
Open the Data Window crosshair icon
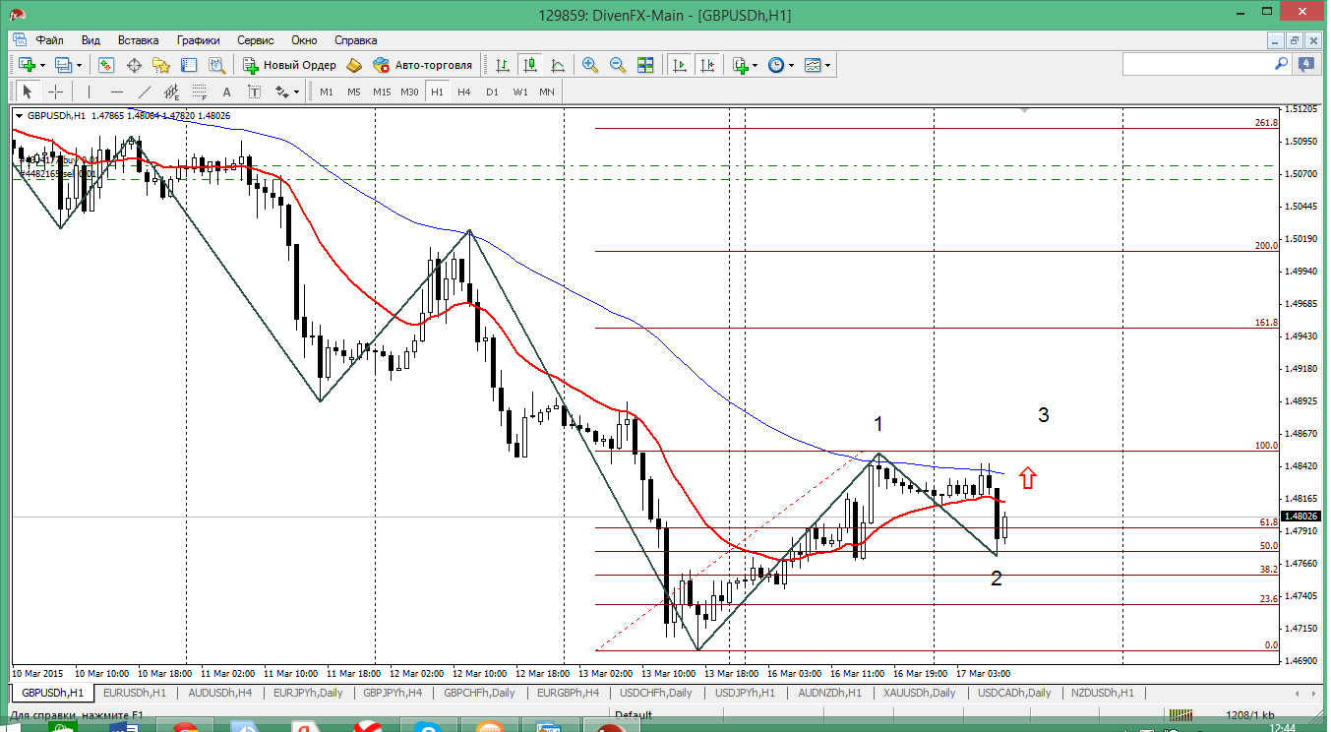tap(134, 65)
